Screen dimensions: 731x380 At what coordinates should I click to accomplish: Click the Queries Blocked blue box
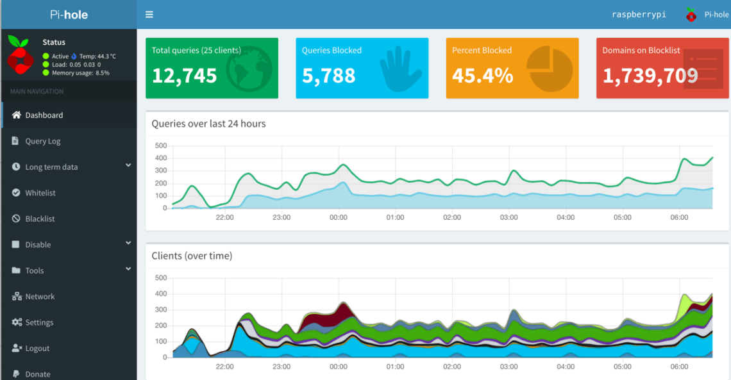[362, 68]
